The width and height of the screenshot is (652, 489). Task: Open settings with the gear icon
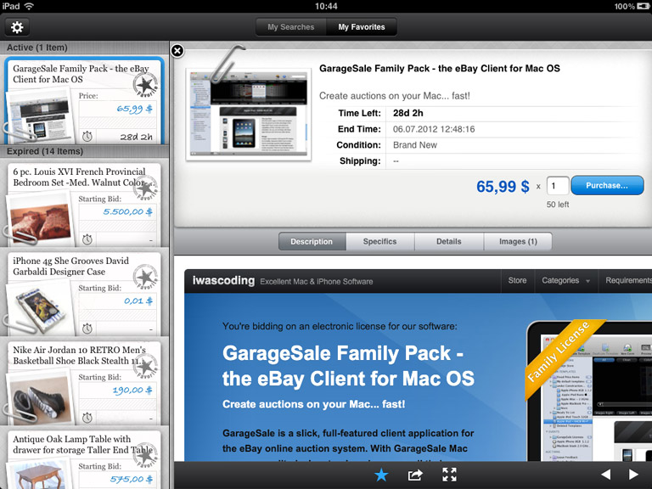pos(17,27)
